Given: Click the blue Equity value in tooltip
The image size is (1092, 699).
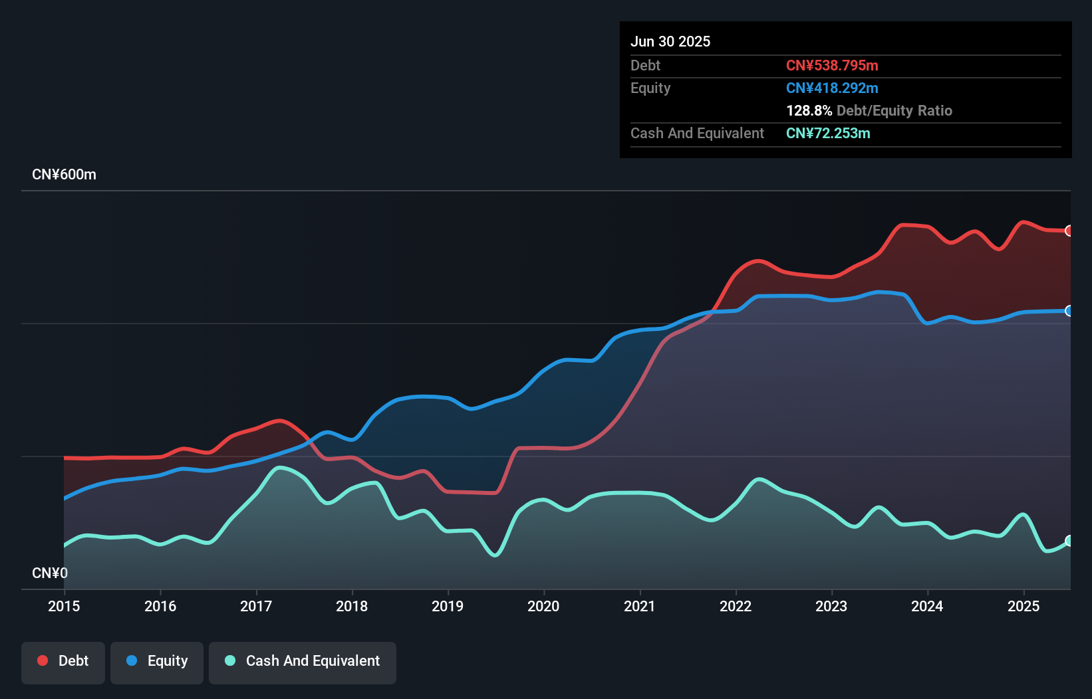Looking at the screenshot, I should [x=832, y=88].
